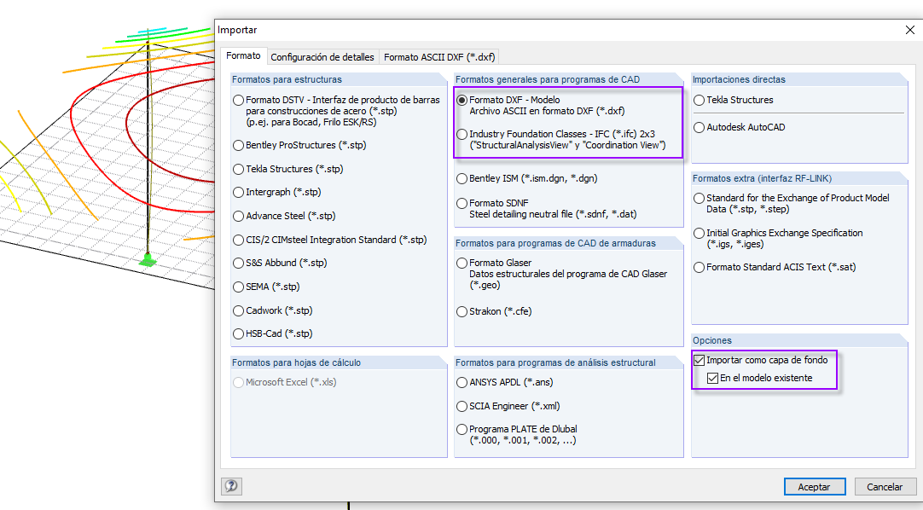Choose Industry Foundation Classes IFC format
Viewport: 923px width, 510px height.
point(462,135)
